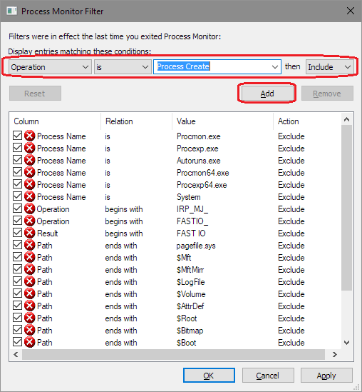
Task: Click the scroll right arrow
Action: tap(335, 354)
